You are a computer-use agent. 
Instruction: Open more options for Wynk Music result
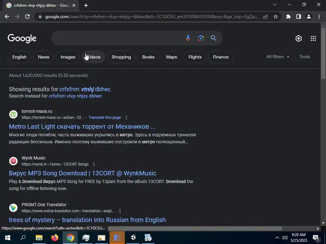coord(94,164)
